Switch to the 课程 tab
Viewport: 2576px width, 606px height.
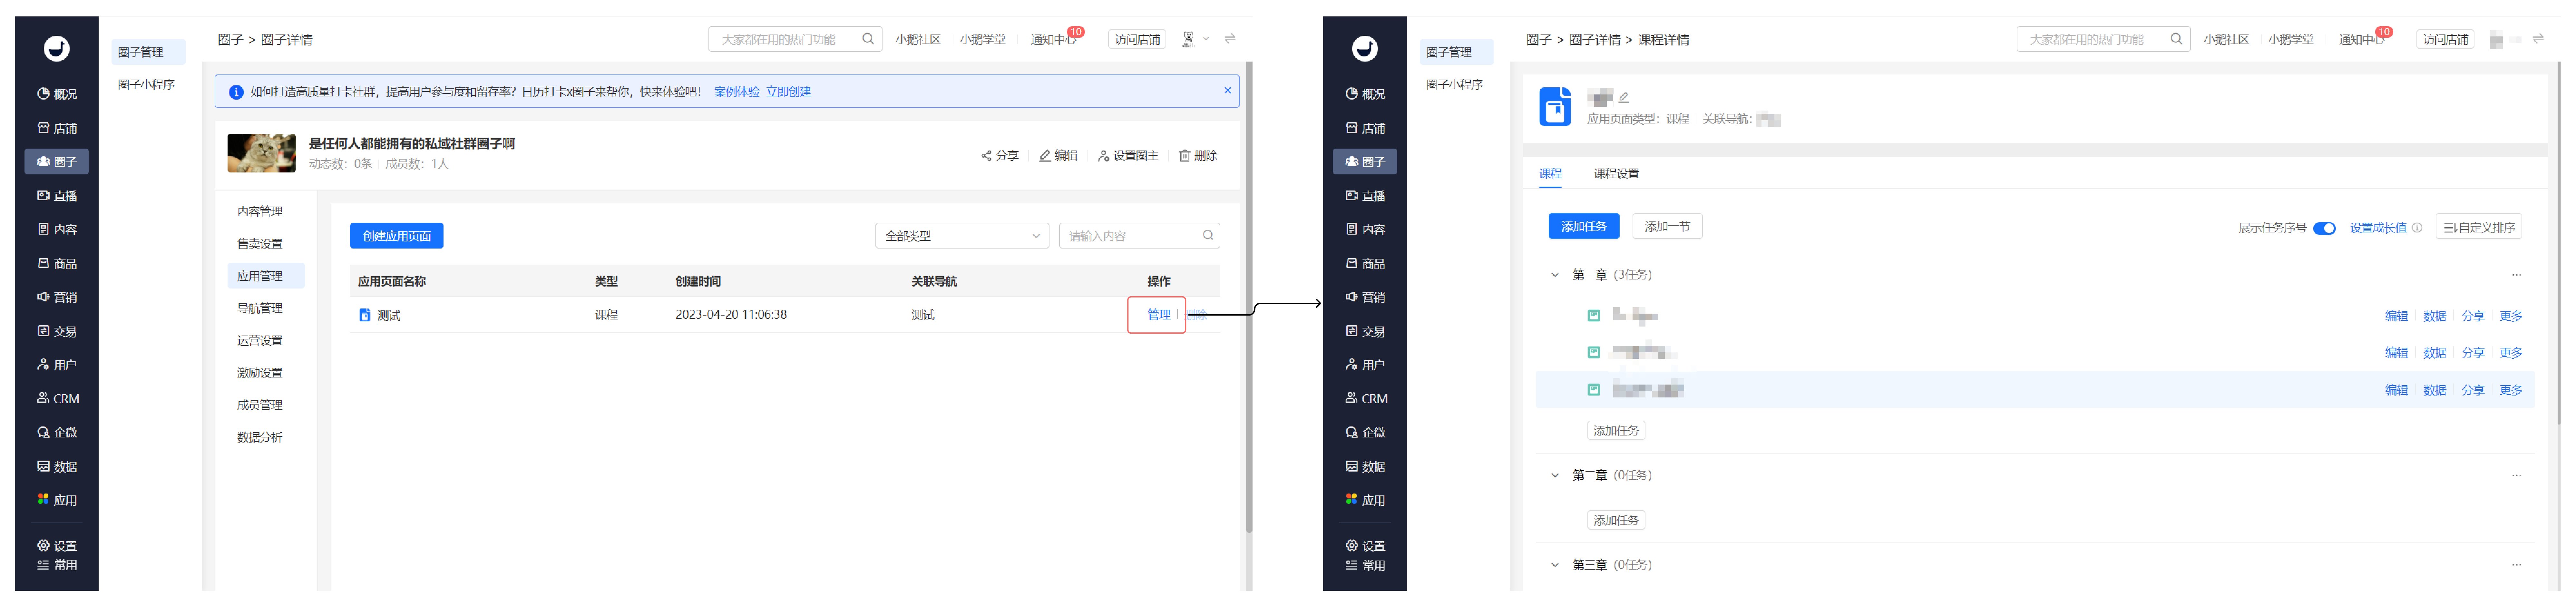(x=1550, y=174)
